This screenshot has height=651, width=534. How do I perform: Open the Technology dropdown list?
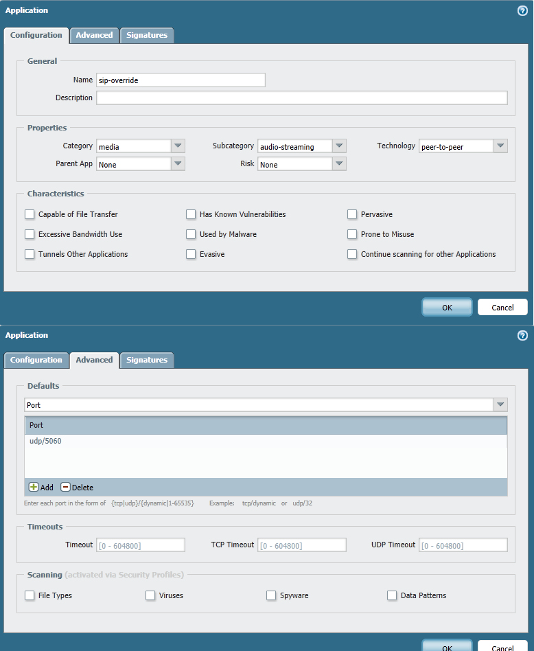click(x=500, y=146)
